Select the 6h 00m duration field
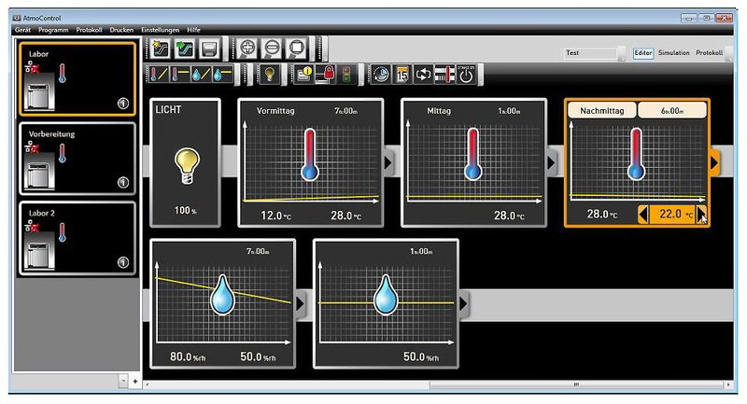747x404 pixels. (x=672, y=110)
